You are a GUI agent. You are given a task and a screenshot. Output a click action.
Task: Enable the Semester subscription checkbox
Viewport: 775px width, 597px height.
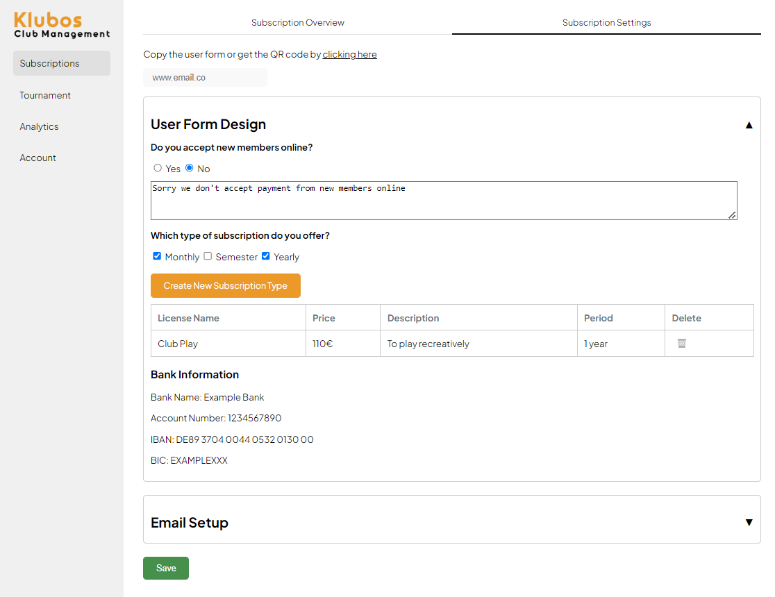[208, 256]
